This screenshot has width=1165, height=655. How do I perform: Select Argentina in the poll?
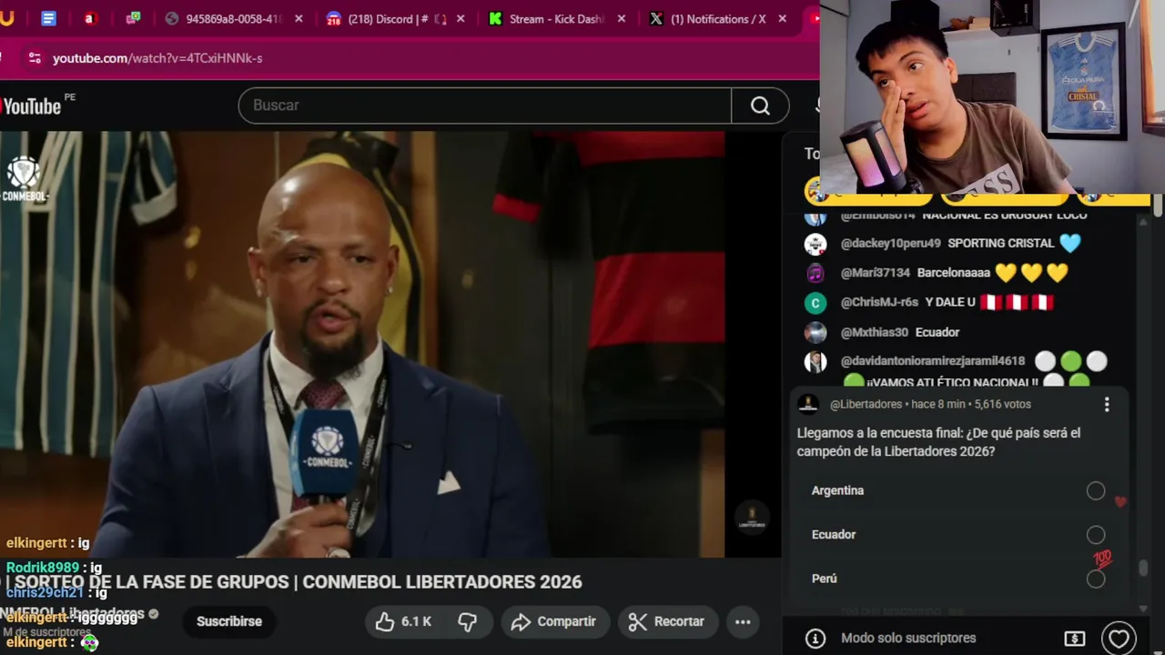click(x=1096, y=490)
